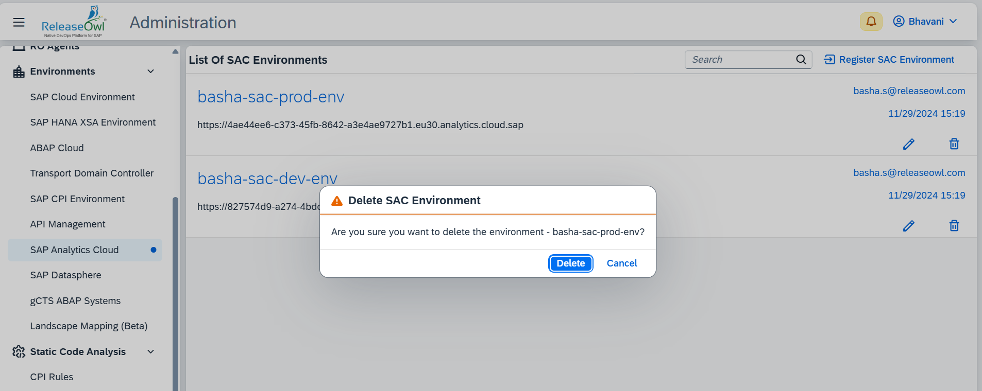The image size is (982, 391).
Task: Open SAP Datasphere in sidebar
Action: 65,275
